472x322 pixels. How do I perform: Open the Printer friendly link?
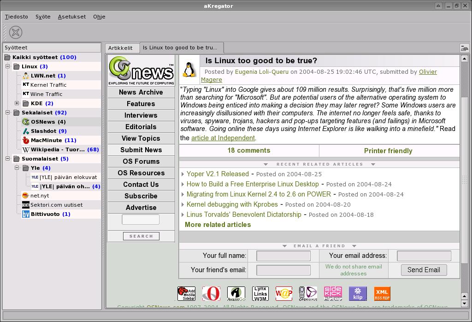(x=388, y=151)
